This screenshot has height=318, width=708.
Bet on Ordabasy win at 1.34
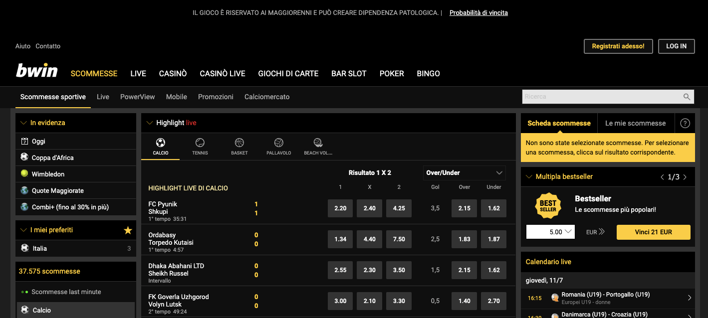340,239
